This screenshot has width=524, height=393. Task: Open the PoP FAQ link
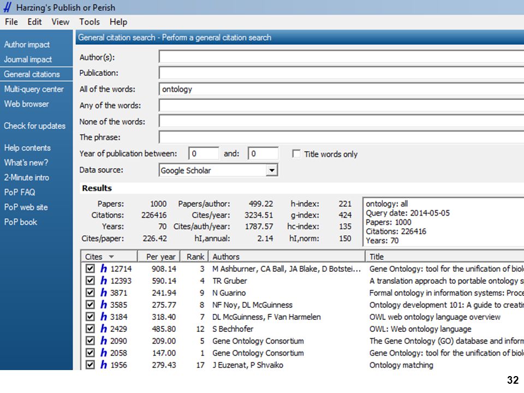point(20,192)
